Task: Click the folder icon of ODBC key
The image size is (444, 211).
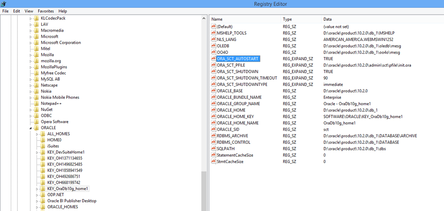Action: [36, 116]
